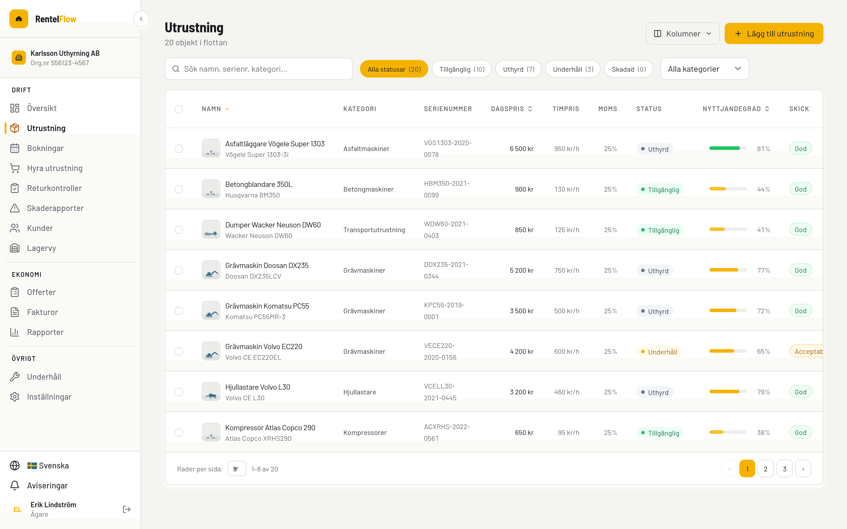Open the Rader per sida dropdown

pyautogui.click(x=237, y=469)
